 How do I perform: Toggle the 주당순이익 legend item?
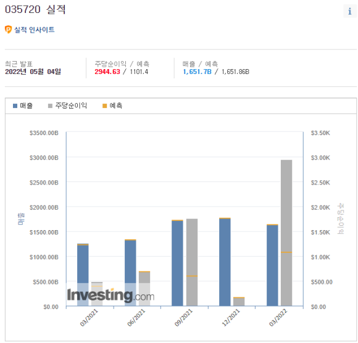pyautogui.click(x=67, y=105)
